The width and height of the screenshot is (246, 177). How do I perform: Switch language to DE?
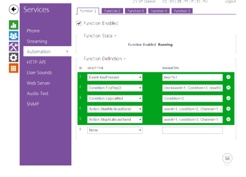(x=179, y=1)
